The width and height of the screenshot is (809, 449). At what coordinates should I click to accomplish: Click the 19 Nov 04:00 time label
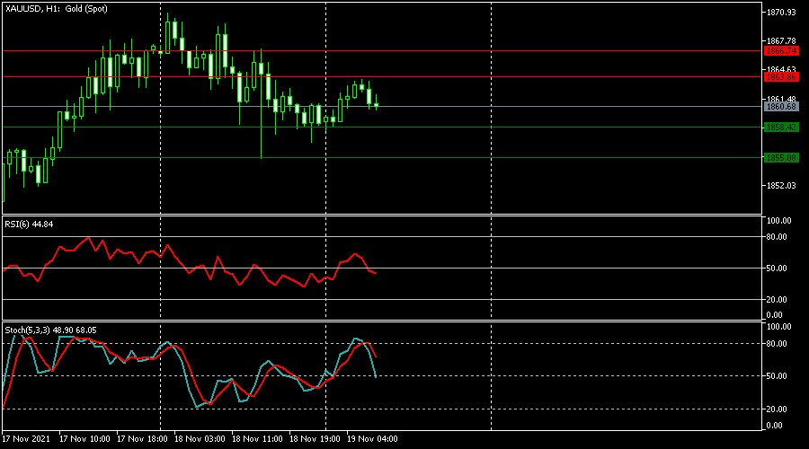372,439
